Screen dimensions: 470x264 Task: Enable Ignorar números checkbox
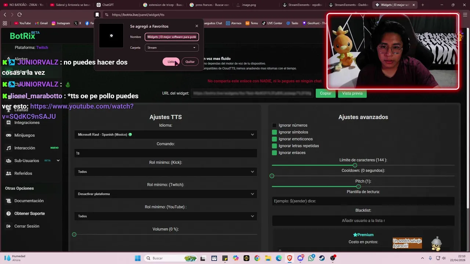coord(274,125)
